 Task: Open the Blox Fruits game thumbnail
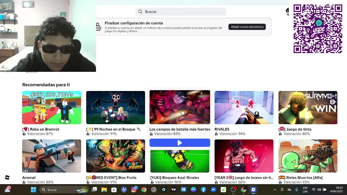[x=115, y=156]
